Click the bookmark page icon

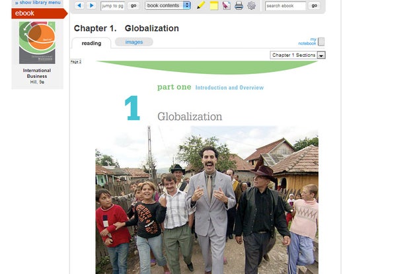(x=226, y=5)
